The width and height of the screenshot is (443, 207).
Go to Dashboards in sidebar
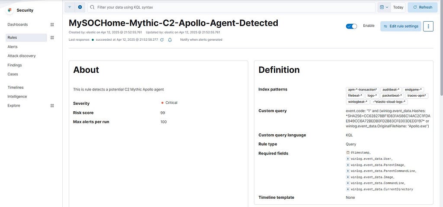(17, 25)
